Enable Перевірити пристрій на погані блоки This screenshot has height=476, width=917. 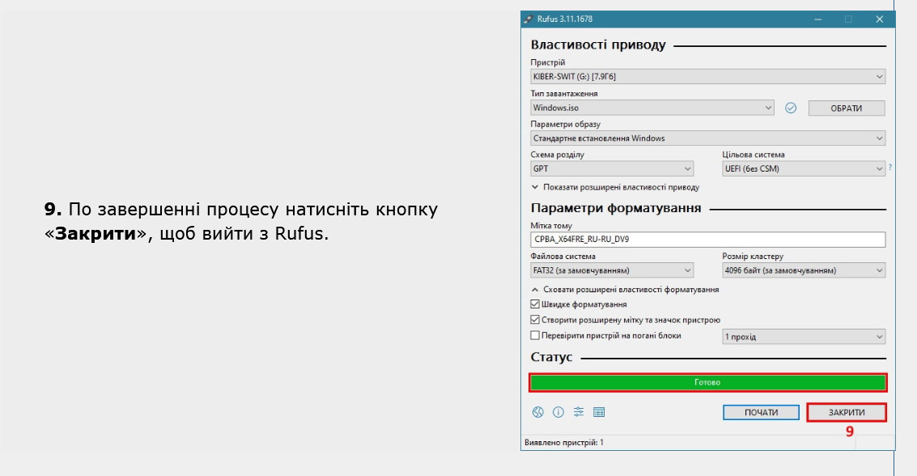coord(535,335)
